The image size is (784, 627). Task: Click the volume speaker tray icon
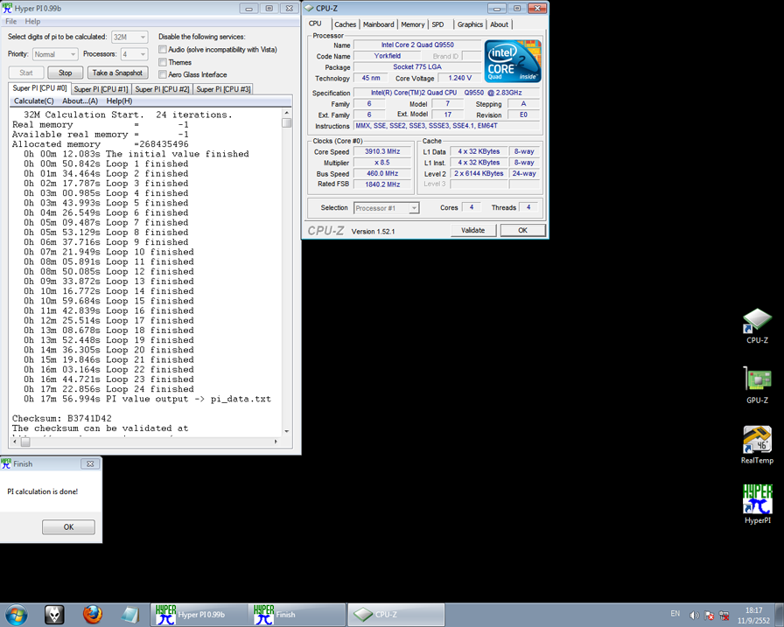[695, 615]
